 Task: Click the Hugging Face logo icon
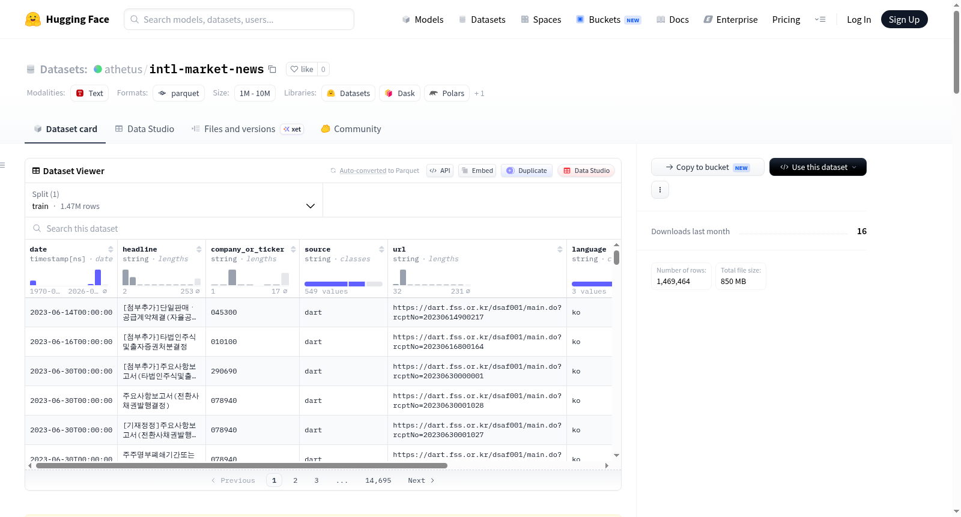point(33,19)
